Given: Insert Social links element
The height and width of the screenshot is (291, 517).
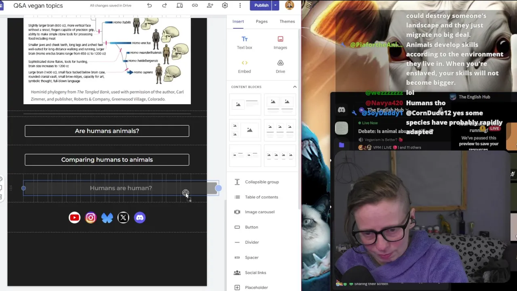Looking at the screenshot, I should (x=255, y=272).
